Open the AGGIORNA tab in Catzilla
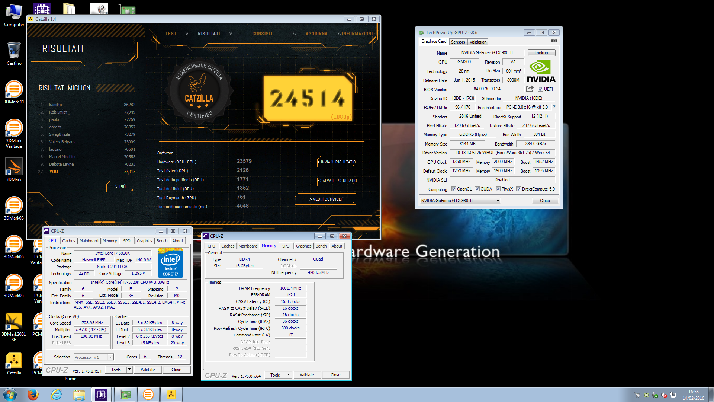 [316, 34]
